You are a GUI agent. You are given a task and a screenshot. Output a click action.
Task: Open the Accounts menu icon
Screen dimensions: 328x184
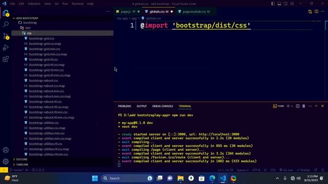pyautogui.click(x=6, y=150)
